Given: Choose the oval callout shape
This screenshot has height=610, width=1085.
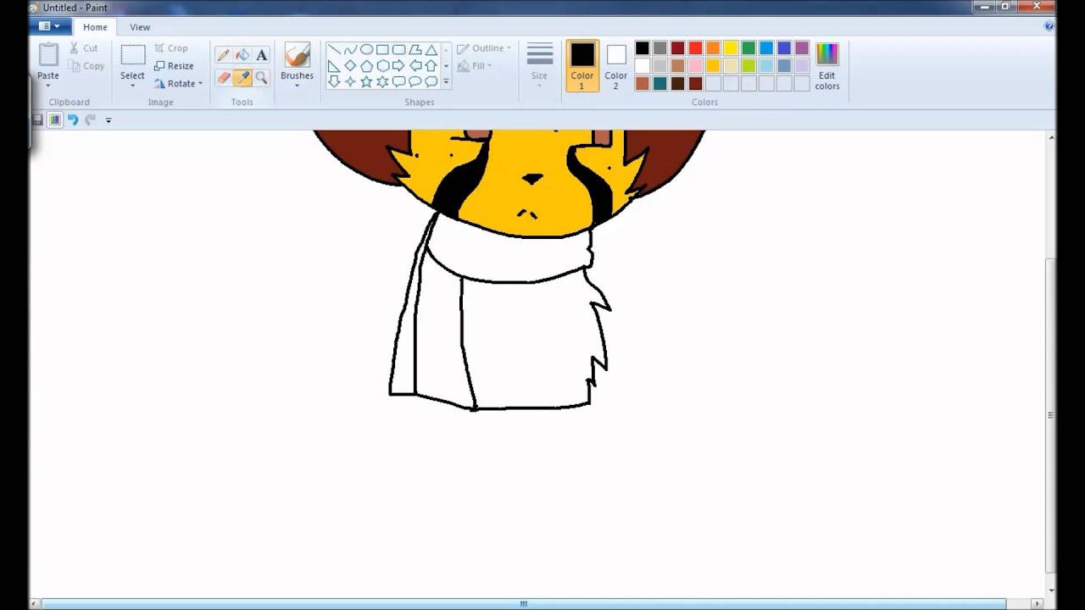Looking at the screenshot, I should (415, 81).
